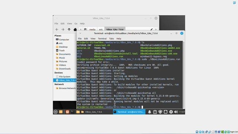Open Edit menu in file manager
238x134 pixels.
click(x=62, y=23)
